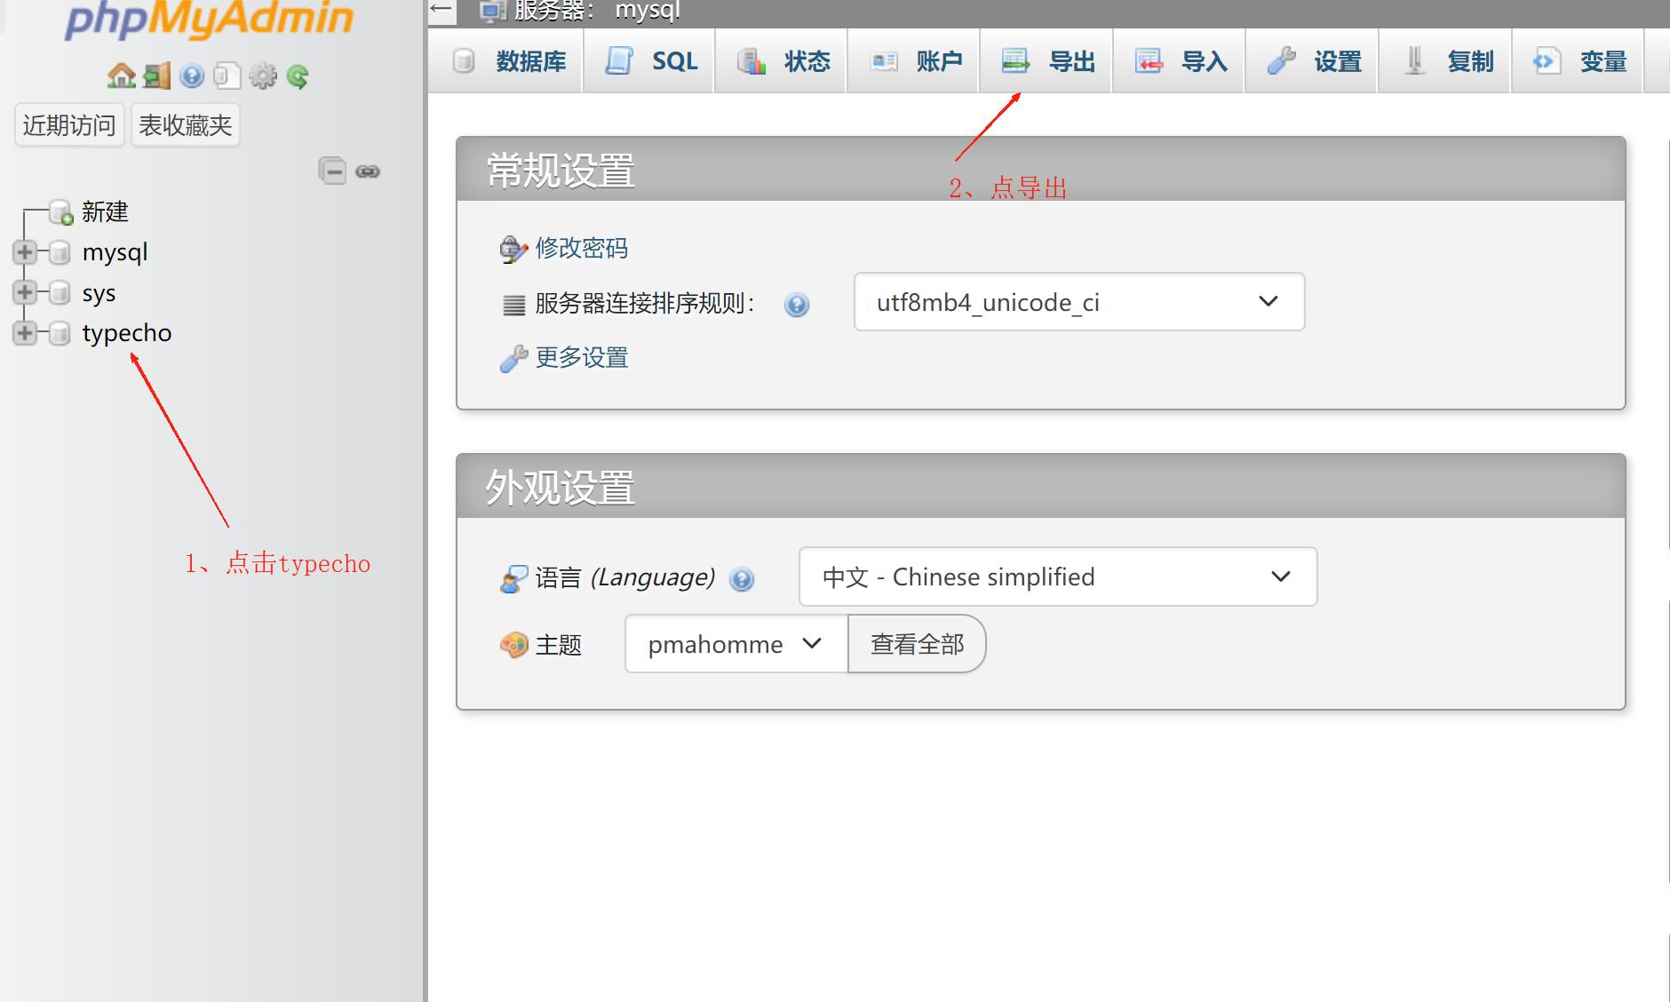Open the utf8mb4_unicode_ci collation dropdown

tap(1078, 302)
